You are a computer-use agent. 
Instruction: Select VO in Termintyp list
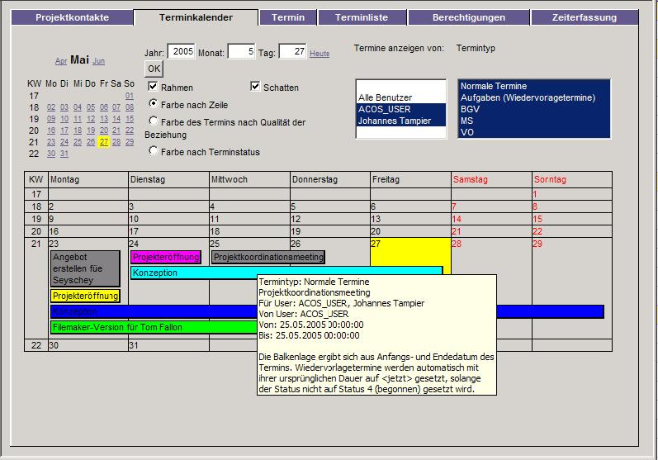[534, 132]
